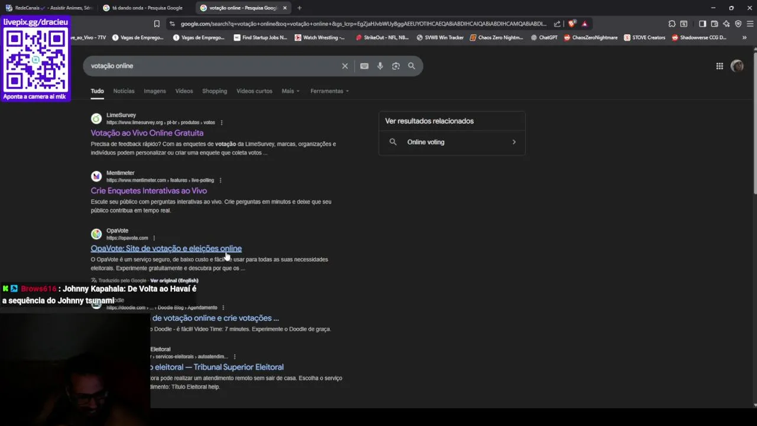The width and height of the screenshot is (757, 426).
Task: Switch to the 'Shopping' tab
Action: 215,91
